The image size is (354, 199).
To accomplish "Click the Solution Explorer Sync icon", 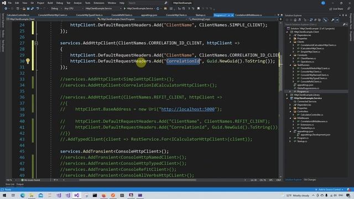I will pos(311,20).
